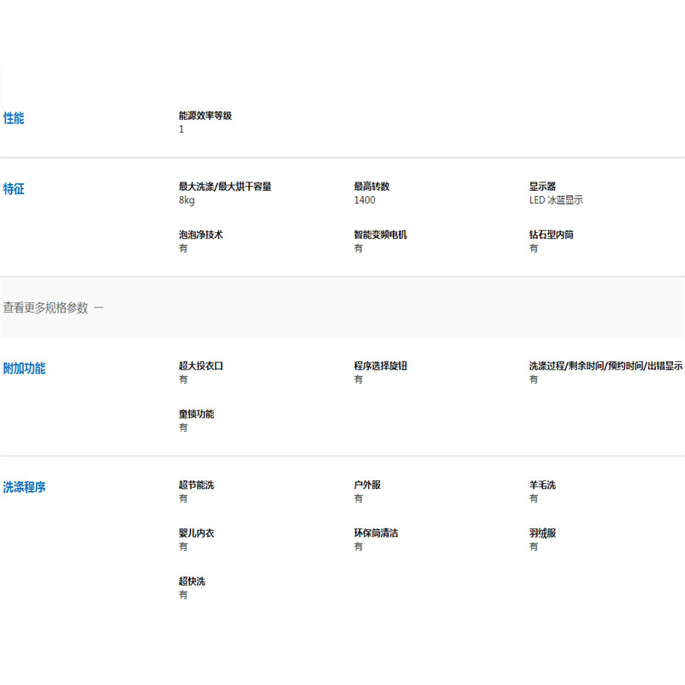Click 有 under 泡泡净技术
Viewport: 685px width, 685px height.
[x=183, y=248]
